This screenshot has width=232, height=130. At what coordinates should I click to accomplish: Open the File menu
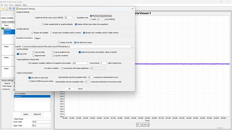click(x=2, y=5)
